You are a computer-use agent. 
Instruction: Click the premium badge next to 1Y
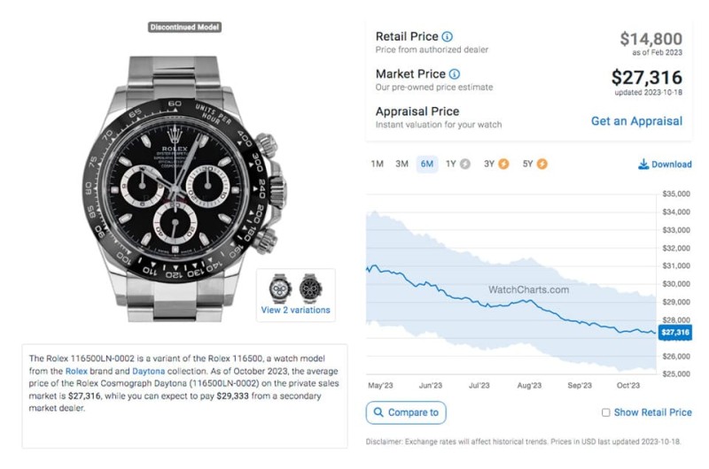[x=464, y=165]
